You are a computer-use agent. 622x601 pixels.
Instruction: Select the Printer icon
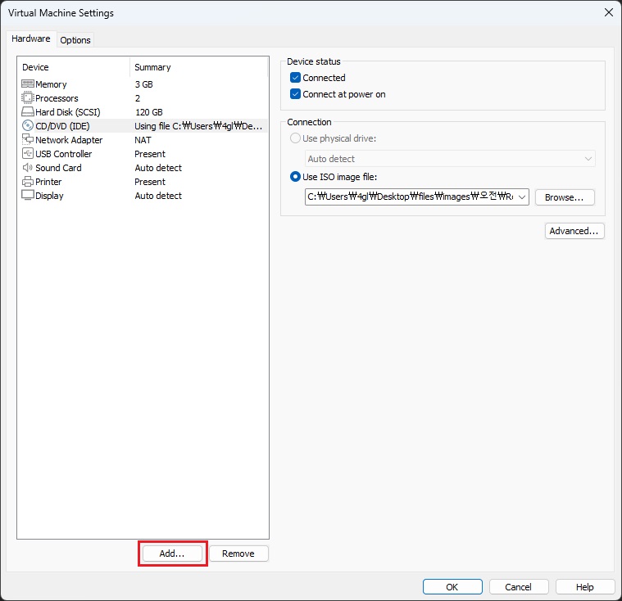[28, 182]
